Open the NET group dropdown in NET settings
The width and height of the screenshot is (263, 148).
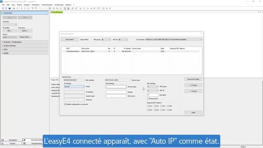(152, 87)
